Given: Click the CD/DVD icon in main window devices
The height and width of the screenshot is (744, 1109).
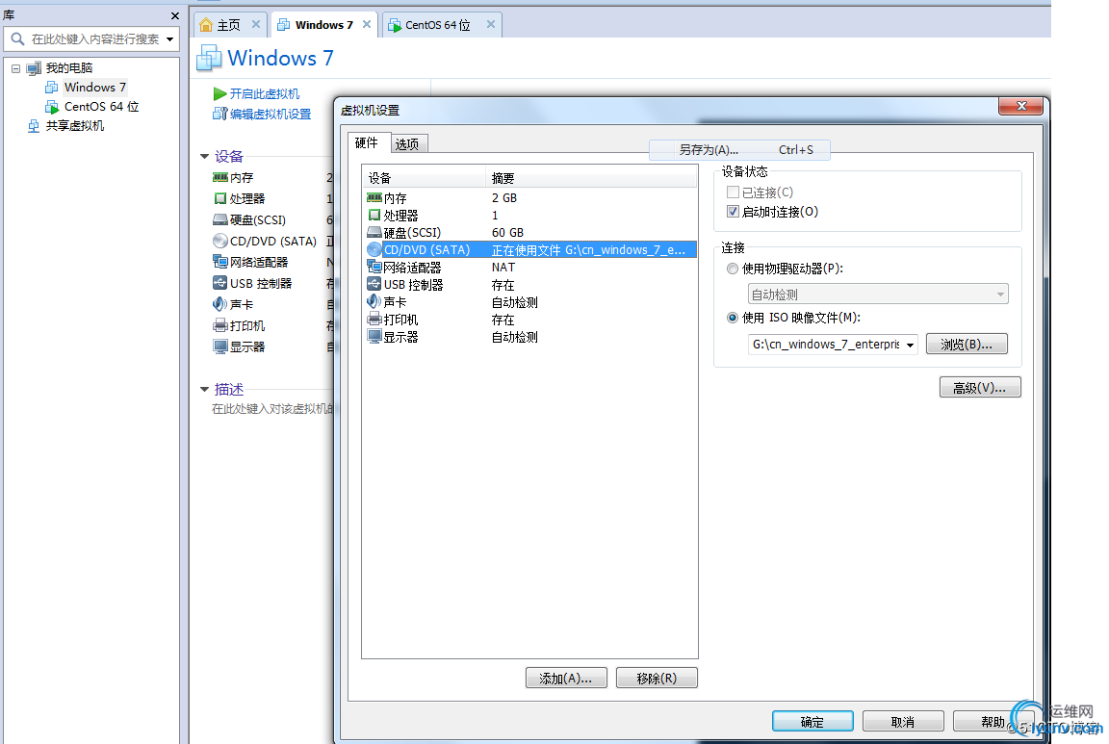Looking at the screenshot, I should (219, 242).
